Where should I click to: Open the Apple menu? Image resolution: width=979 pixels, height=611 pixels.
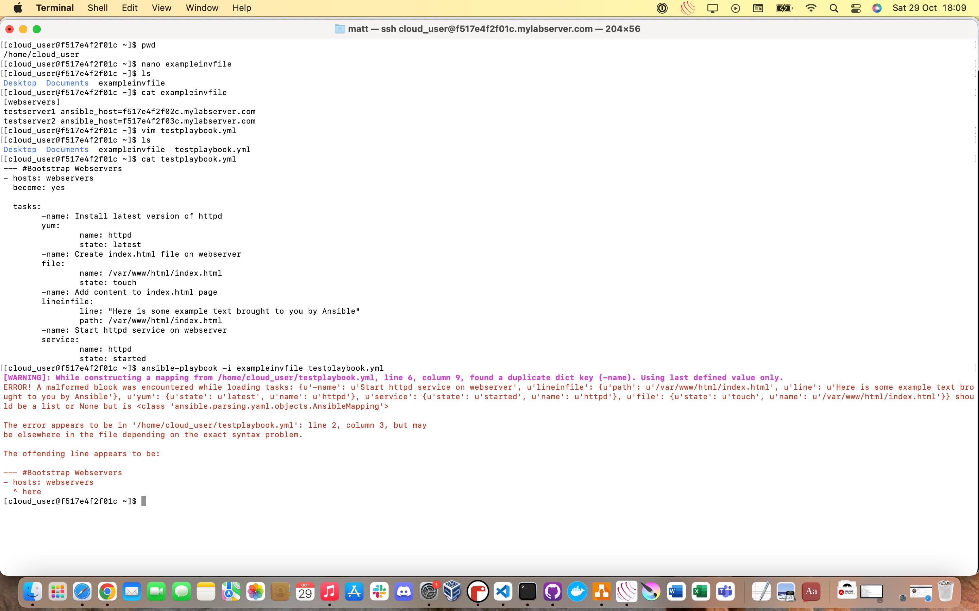pos(18,8)
